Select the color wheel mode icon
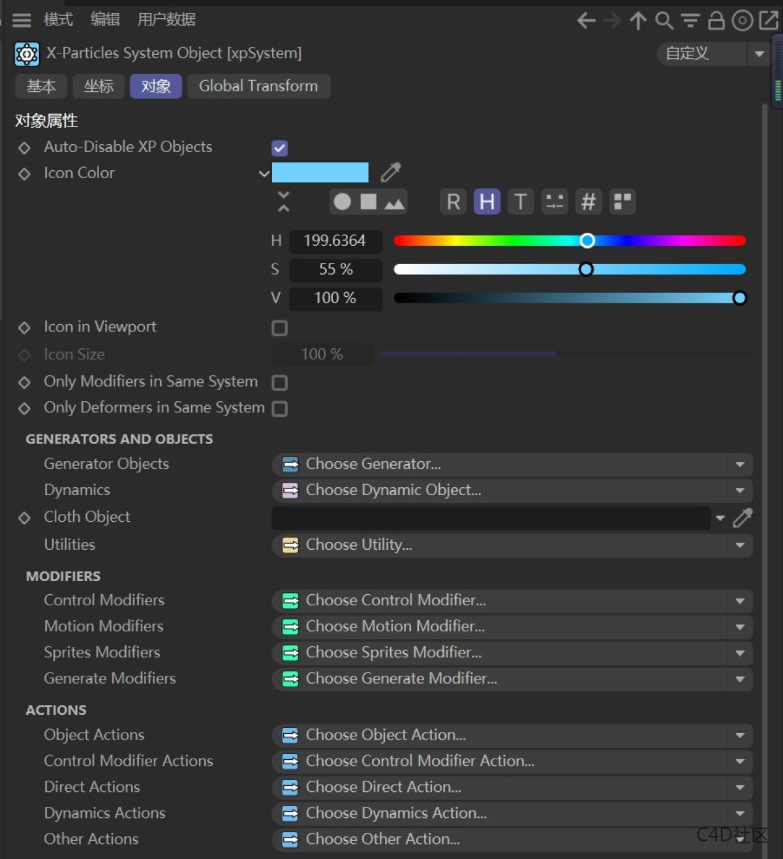The image size is (783, 859). point(342,202)
